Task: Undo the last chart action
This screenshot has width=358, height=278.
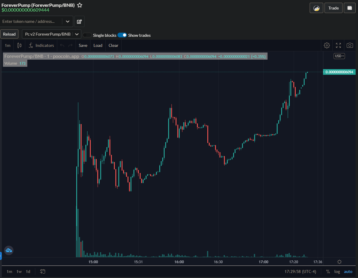Action: point(62,45)
